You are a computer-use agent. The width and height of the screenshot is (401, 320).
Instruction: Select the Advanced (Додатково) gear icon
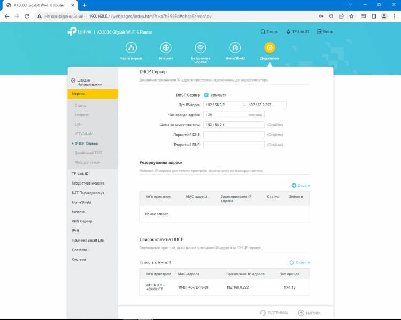coord(269,47)
